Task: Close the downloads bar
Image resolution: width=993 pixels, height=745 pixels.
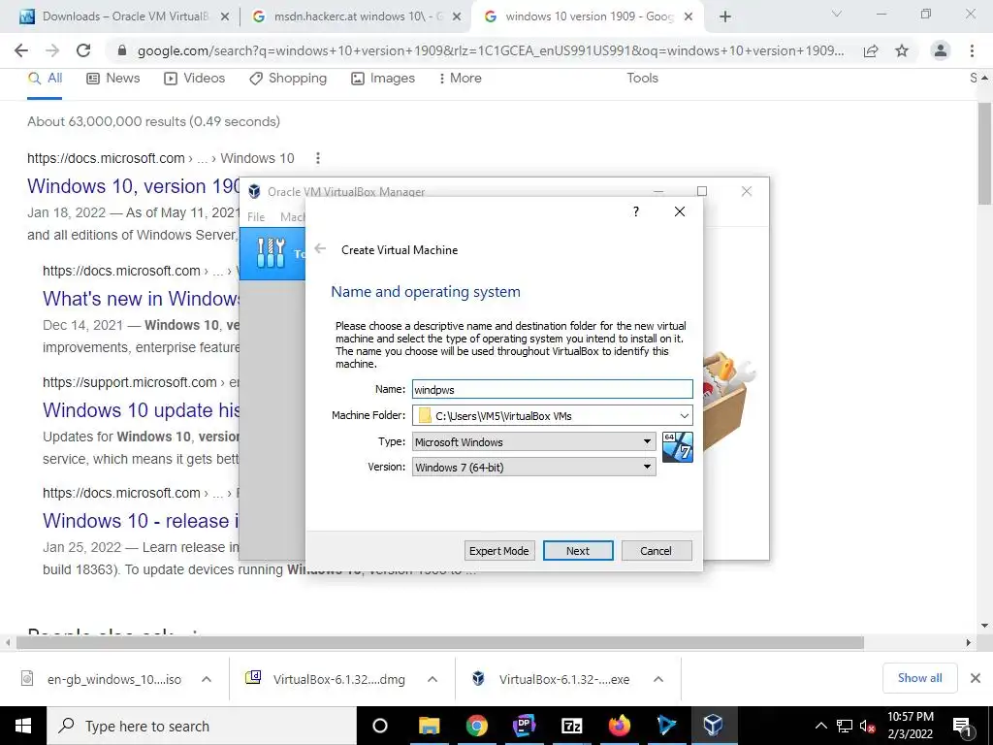Action: (976, 678)
